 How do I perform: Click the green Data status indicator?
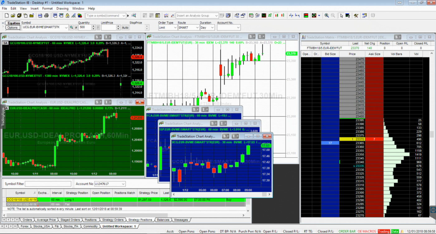pos(395,231)
